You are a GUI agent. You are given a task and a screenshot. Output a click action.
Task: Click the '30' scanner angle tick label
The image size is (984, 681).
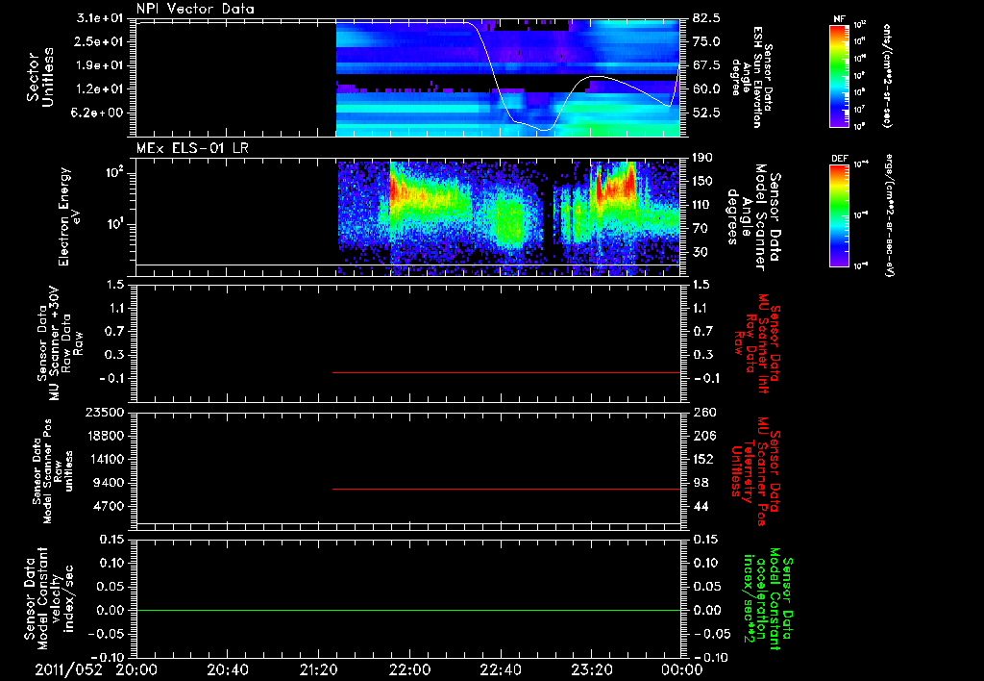(701, 253)
